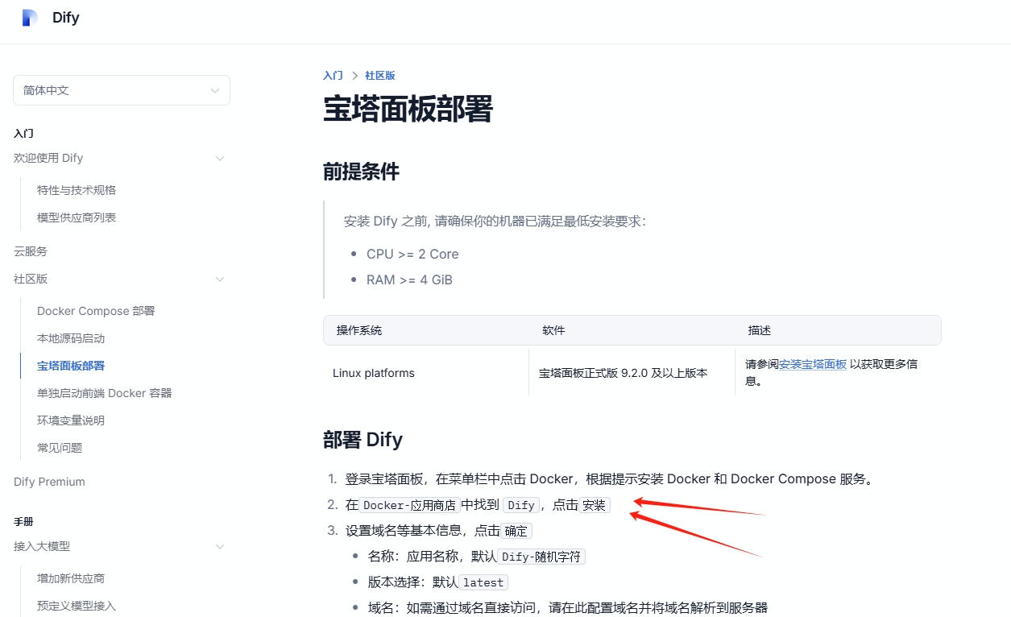
Task: Click the Dify-随机字符 code label
Action: click(x=541, y=557)
